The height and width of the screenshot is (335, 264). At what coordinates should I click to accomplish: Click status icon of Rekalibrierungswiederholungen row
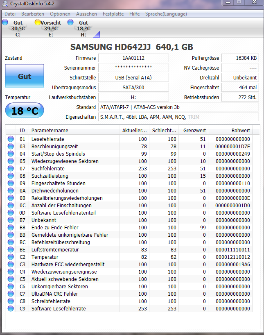[11, 198]
